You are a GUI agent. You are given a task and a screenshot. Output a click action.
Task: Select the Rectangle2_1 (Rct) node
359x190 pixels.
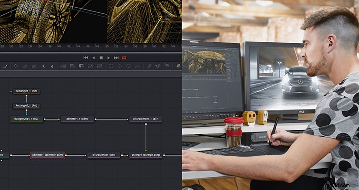[26, 106]
